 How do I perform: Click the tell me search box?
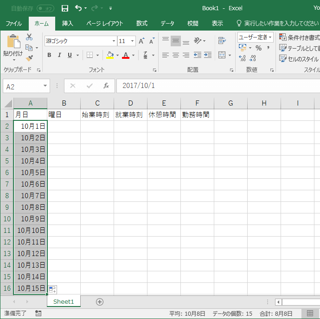click(278, 24)
